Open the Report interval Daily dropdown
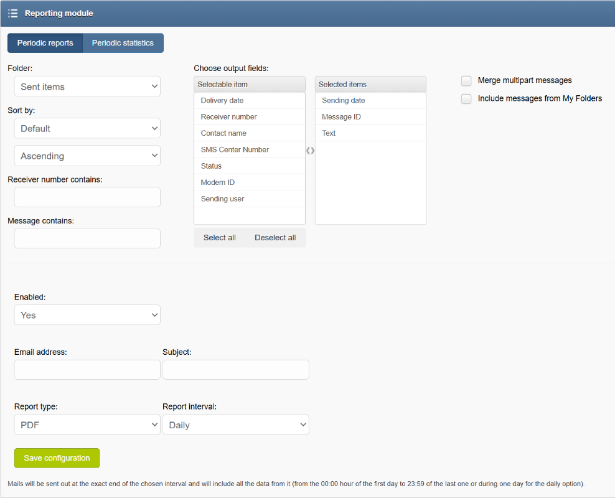This screenshot has height=498, width=615. (236, 425)
